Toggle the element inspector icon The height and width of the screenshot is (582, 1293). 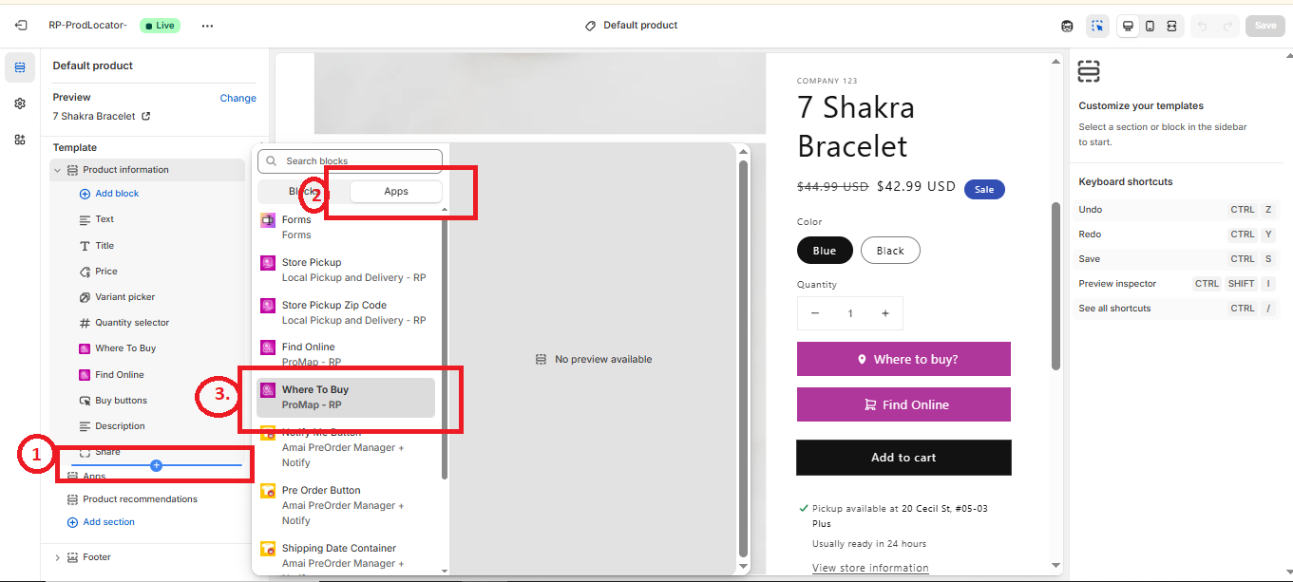pyautogui.click(x=1097, y=26)
